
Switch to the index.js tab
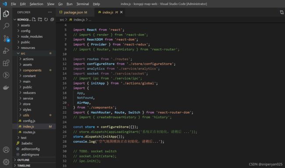click(110, 12)
